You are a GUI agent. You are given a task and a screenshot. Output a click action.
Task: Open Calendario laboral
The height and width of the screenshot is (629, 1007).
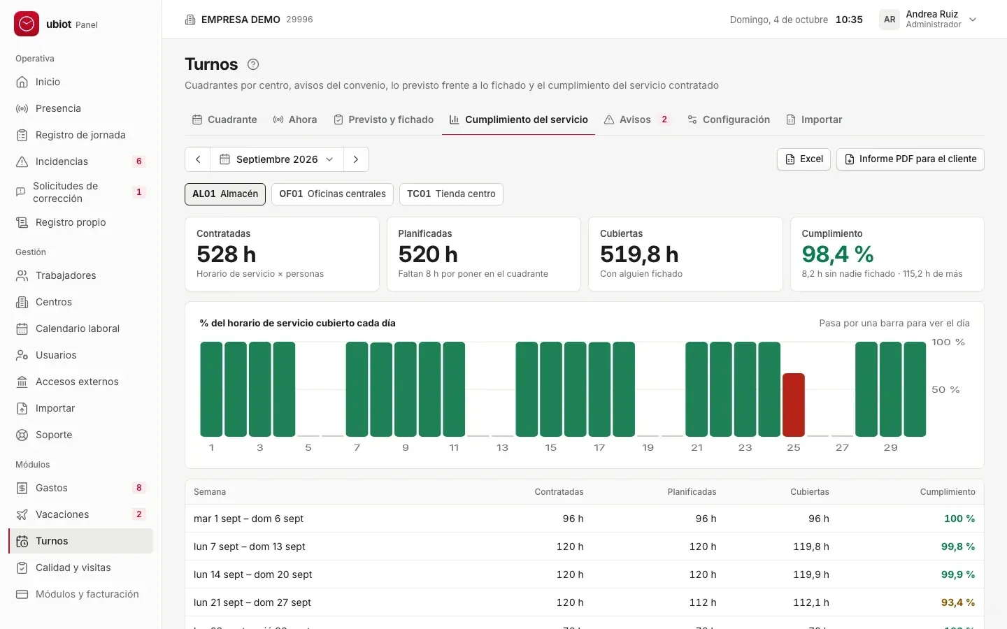80,328
